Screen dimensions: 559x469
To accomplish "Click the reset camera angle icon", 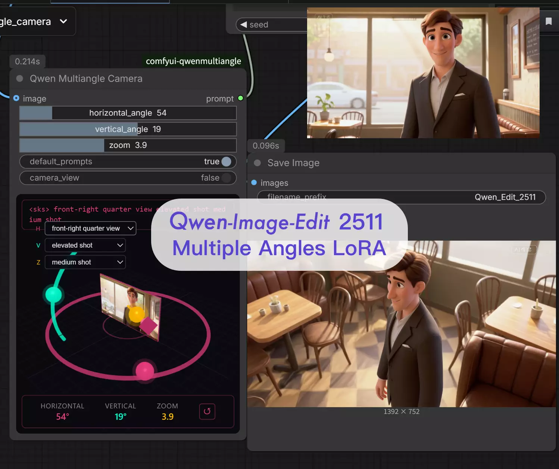I will pos(207,411).
